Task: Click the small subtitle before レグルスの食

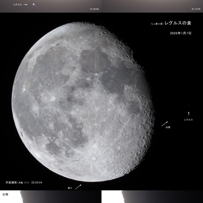Action: point(157,24)
